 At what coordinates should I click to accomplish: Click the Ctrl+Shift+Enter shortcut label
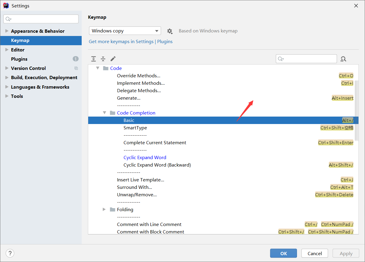336,142
